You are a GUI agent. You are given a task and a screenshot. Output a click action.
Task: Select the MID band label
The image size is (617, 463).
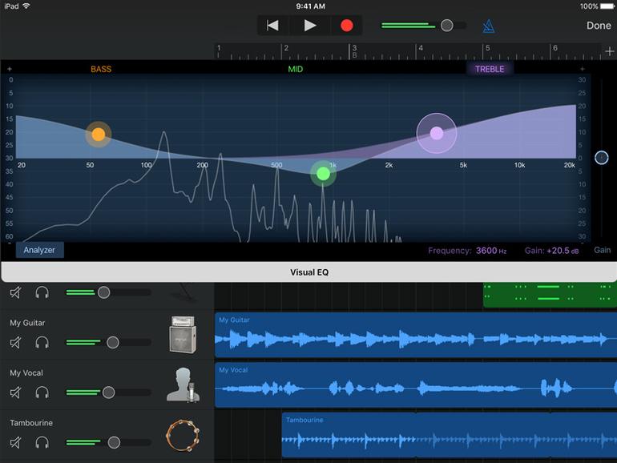296,69
